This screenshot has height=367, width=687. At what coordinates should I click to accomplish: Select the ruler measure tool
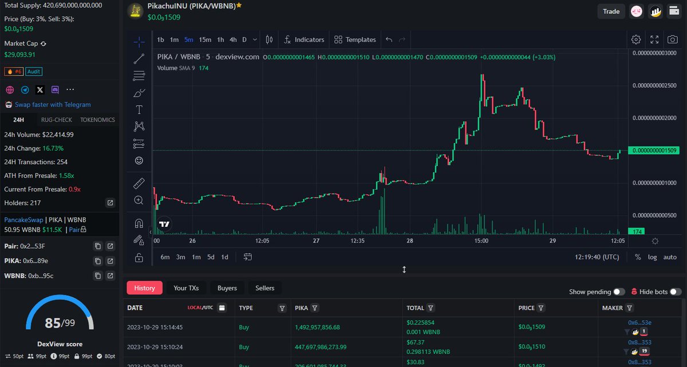139,183
